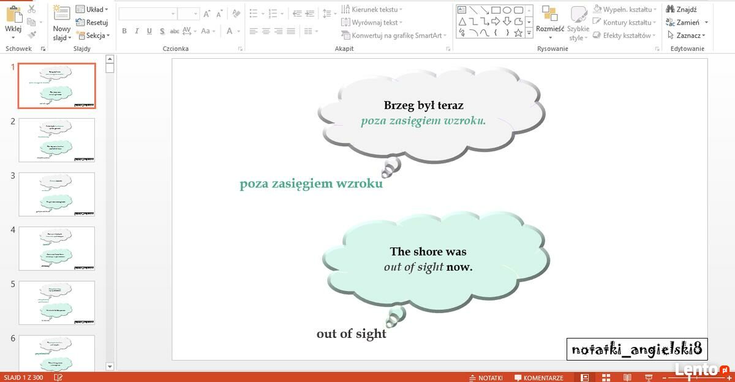
Task: Choose the text box shape icon
Action: (x=461, y=10)
